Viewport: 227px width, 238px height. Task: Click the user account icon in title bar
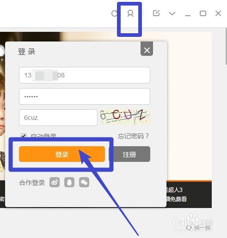coord(130,13)
